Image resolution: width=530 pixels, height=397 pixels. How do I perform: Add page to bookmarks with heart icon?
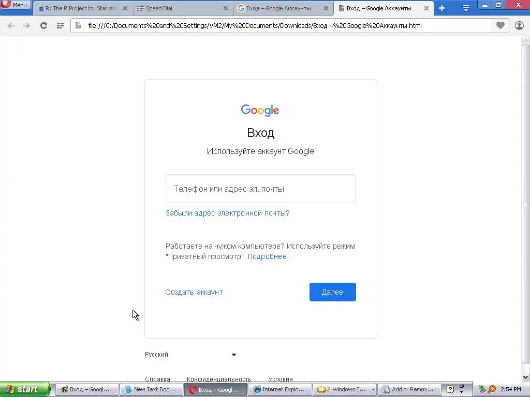500,25
